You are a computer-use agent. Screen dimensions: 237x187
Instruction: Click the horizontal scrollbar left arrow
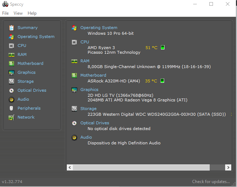point(70,167)
